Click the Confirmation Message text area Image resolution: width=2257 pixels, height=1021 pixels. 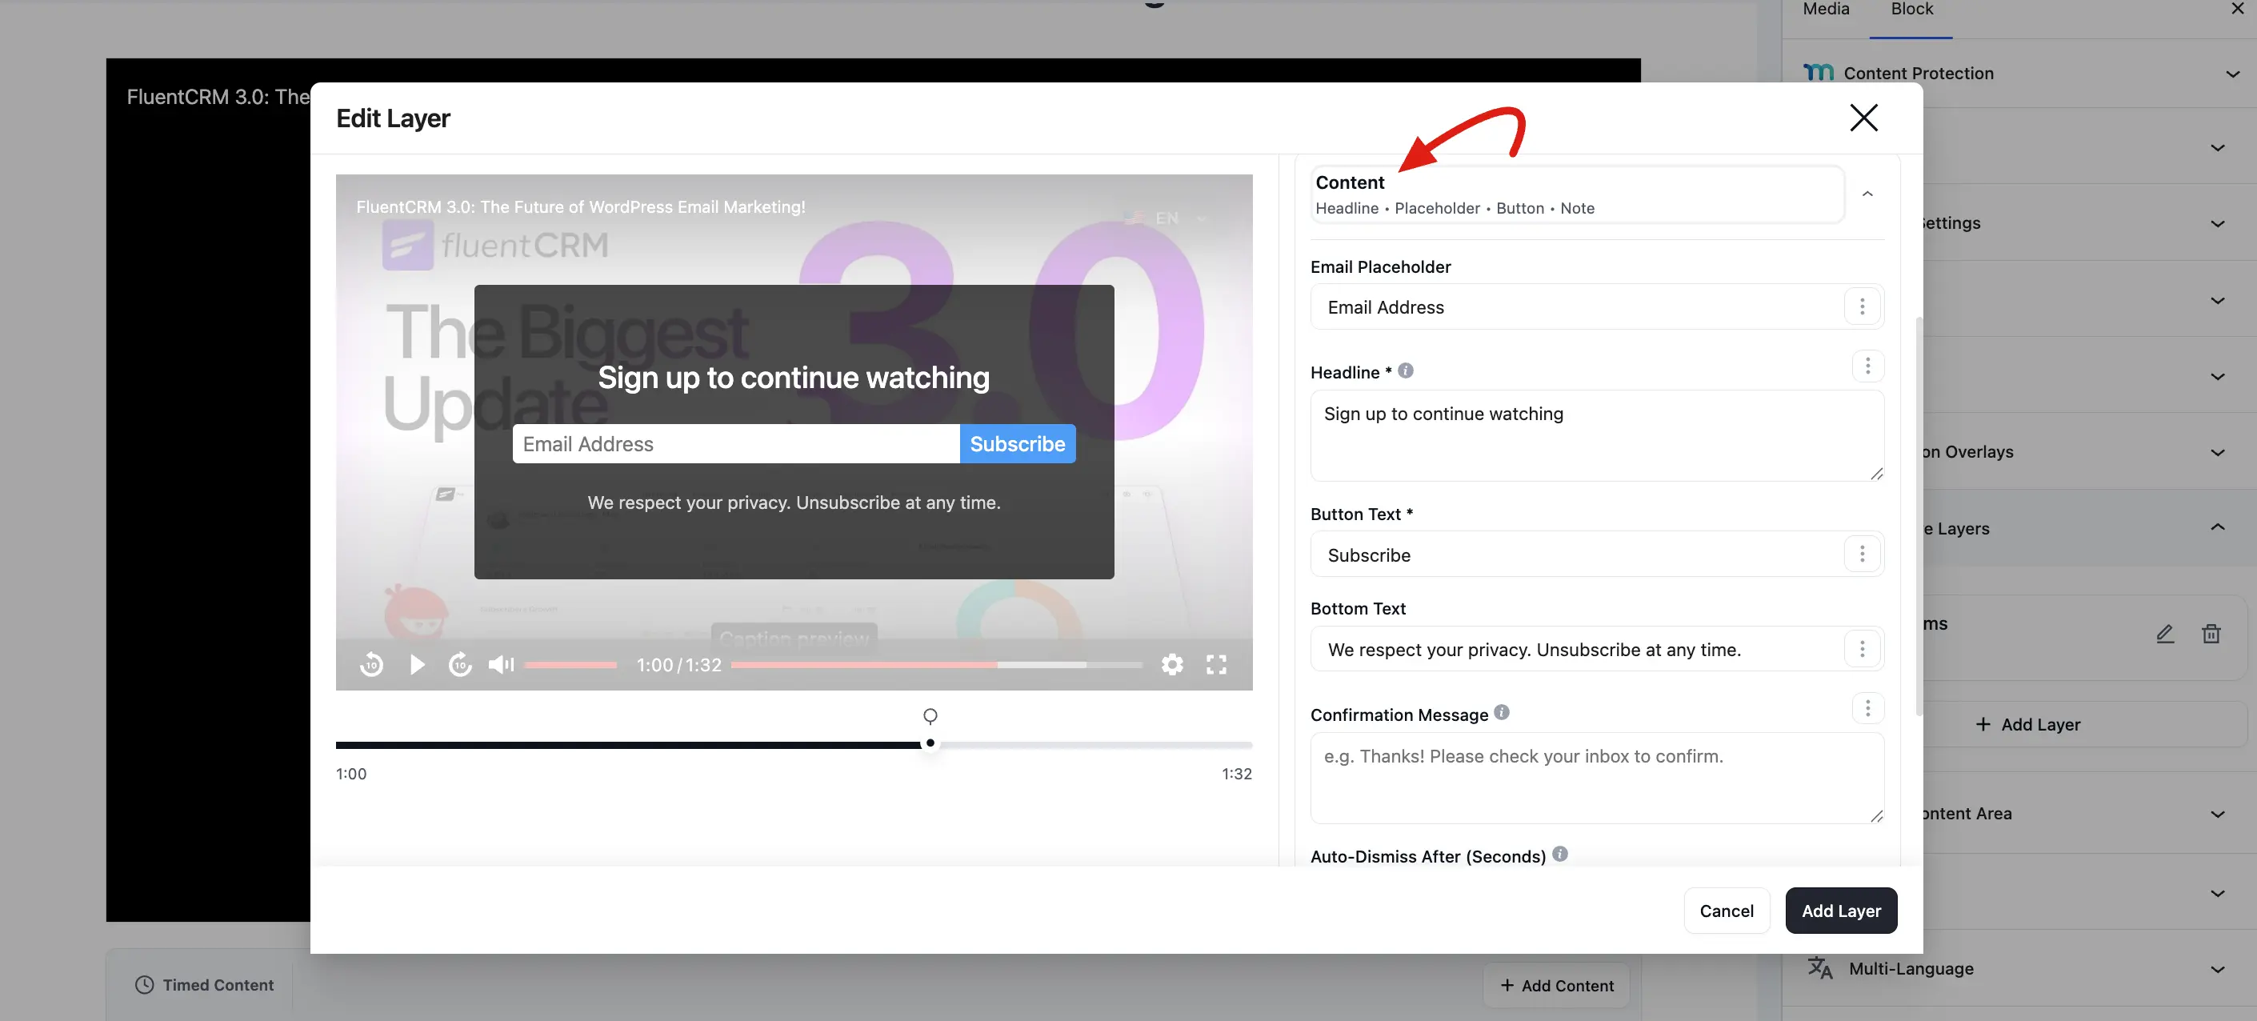point(1596,779)
